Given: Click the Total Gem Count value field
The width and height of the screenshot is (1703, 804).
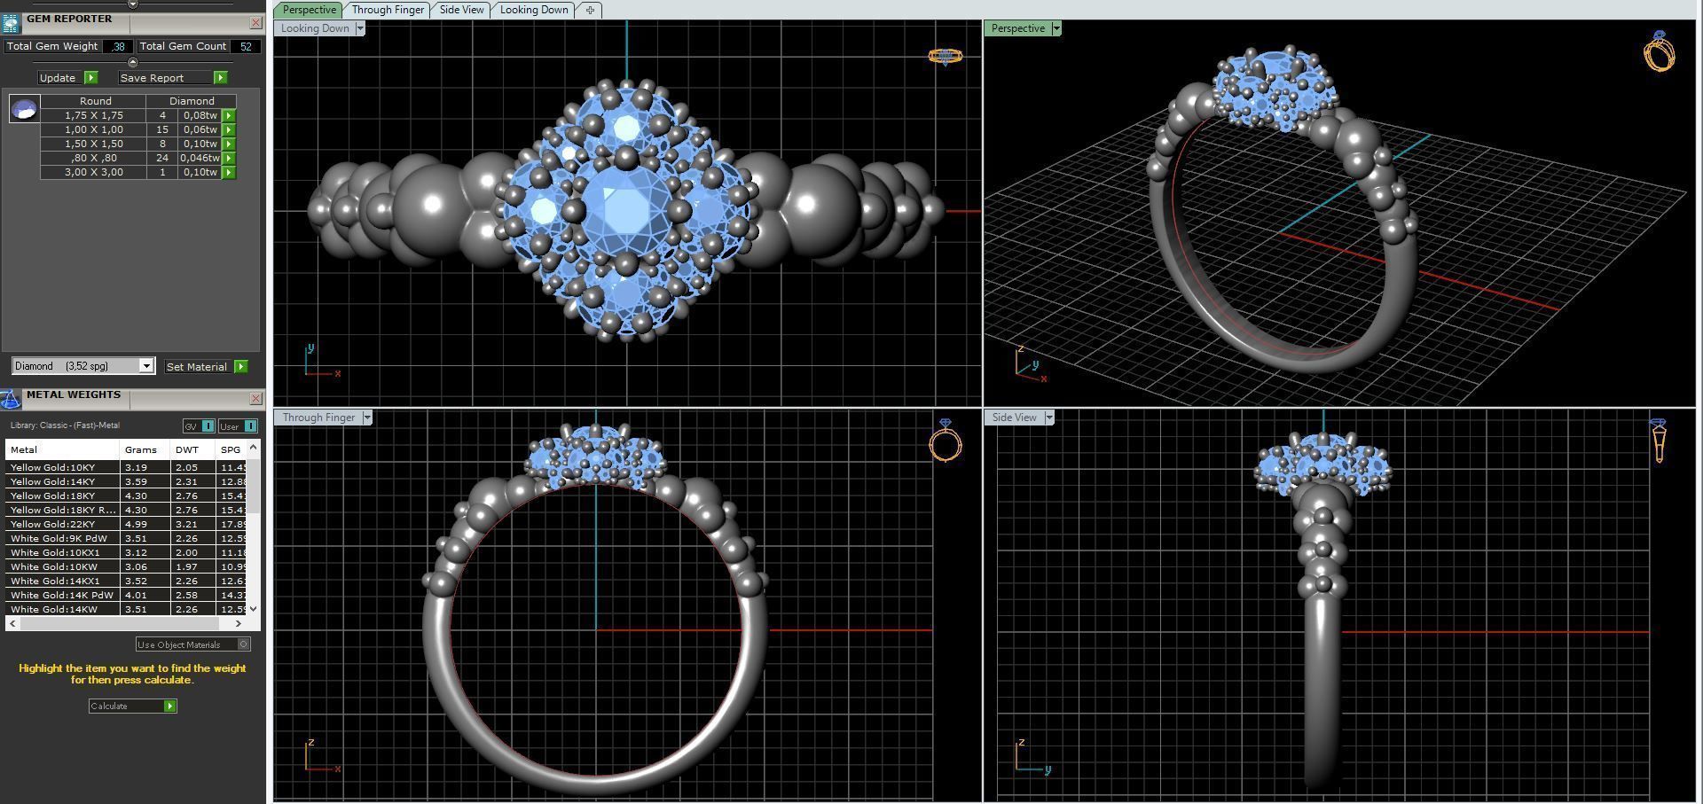Looking at the screenshot, I should point(246,46).
